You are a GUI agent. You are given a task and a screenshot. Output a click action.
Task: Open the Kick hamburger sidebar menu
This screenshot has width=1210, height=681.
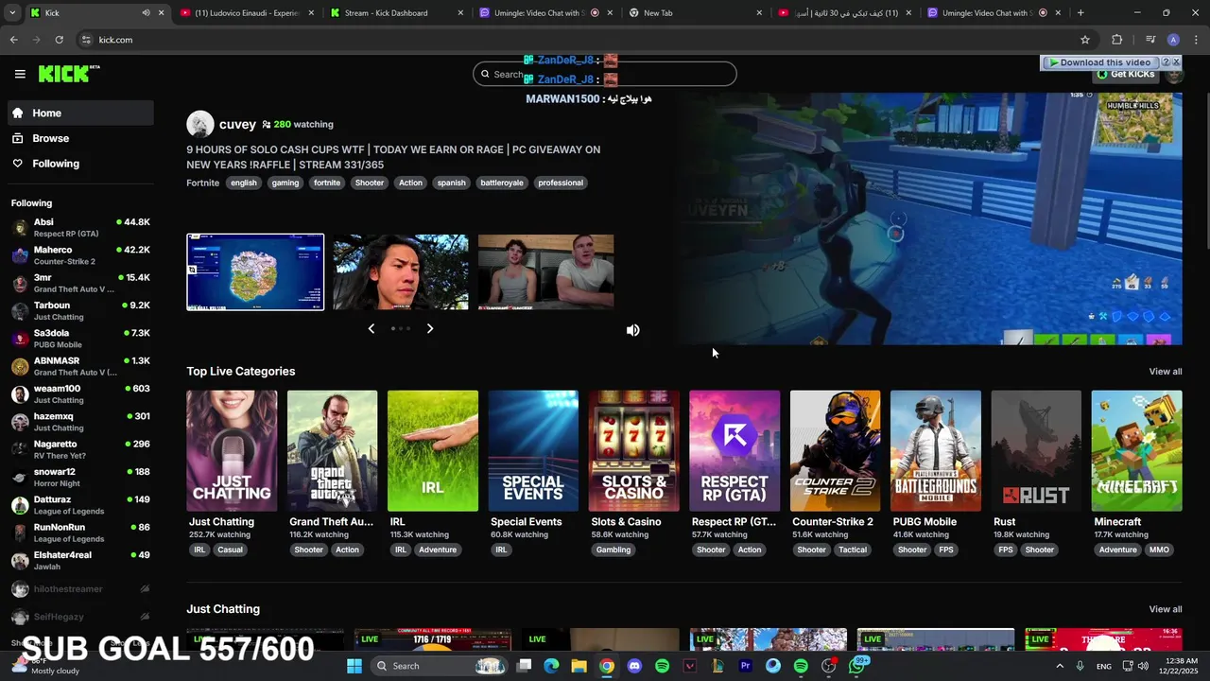20,74
